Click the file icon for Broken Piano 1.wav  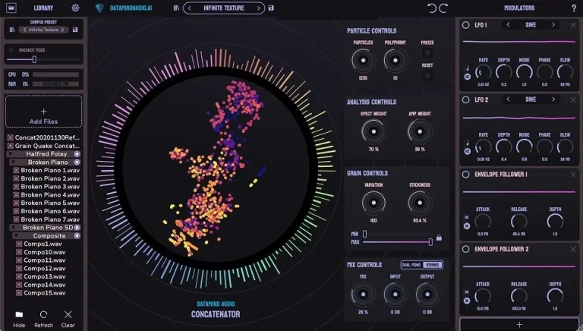(x=16, y=170)
